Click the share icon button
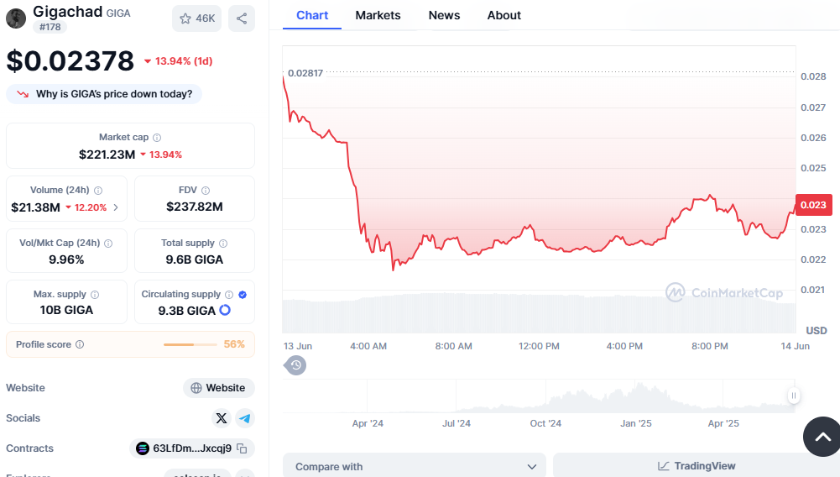 pyautogui.click(x=242, y=18)
